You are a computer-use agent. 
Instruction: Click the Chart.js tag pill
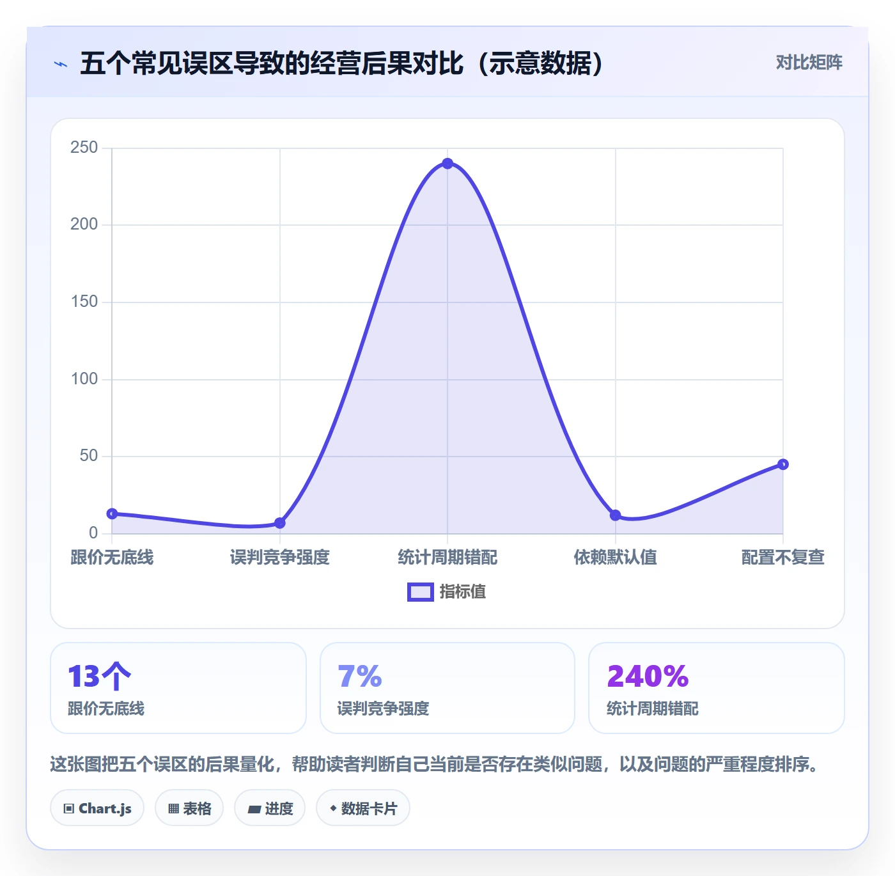97,808
